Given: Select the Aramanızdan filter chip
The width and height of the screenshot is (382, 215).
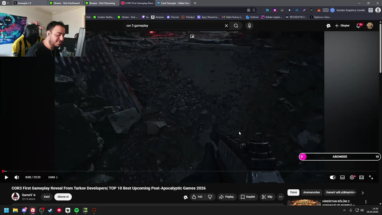Looking at the screenshot, I should (312, 193).
